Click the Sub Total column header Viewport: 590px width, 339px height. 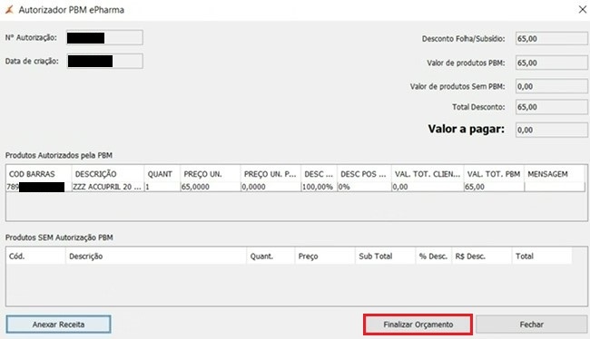385,257
